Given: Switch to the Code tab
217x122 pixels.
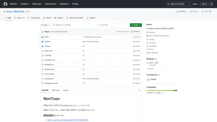Looking at the screenshot, I should [x=8, y=18].
